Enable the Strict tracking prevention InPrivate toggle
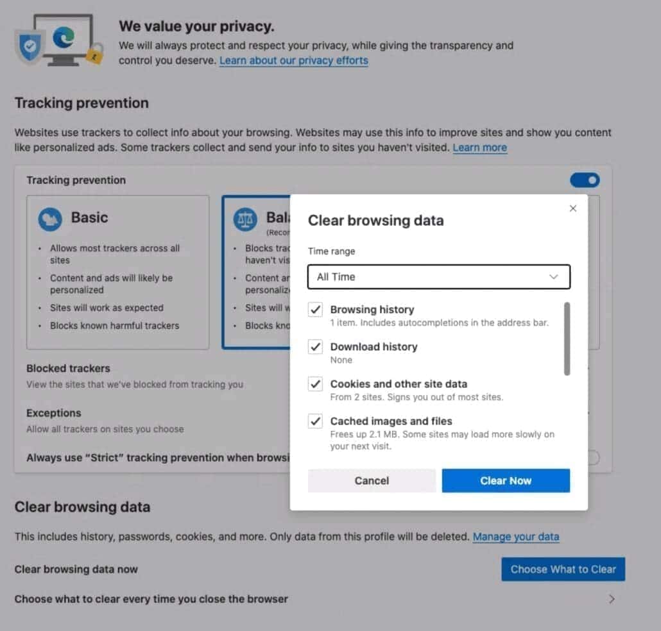The width and height of the screenshot is (661, 631). click(x=596, y=458)
